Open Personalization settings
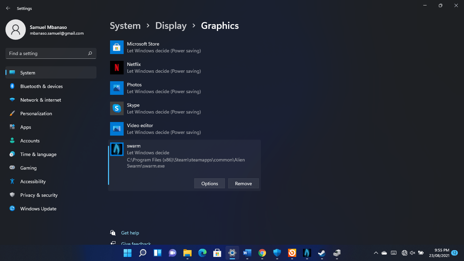Screen dimensions: 464x261 point(51,114)
